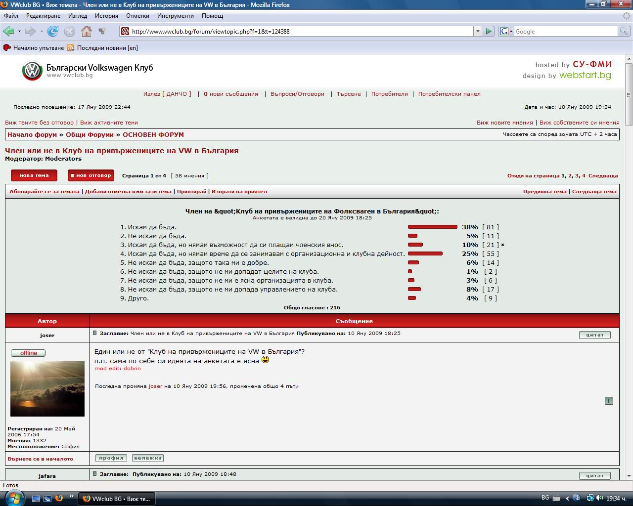The height and width of the screenshot is (506, 633).
Task: Click the Back arrow navigation button
Action: (x=8, y=31)
